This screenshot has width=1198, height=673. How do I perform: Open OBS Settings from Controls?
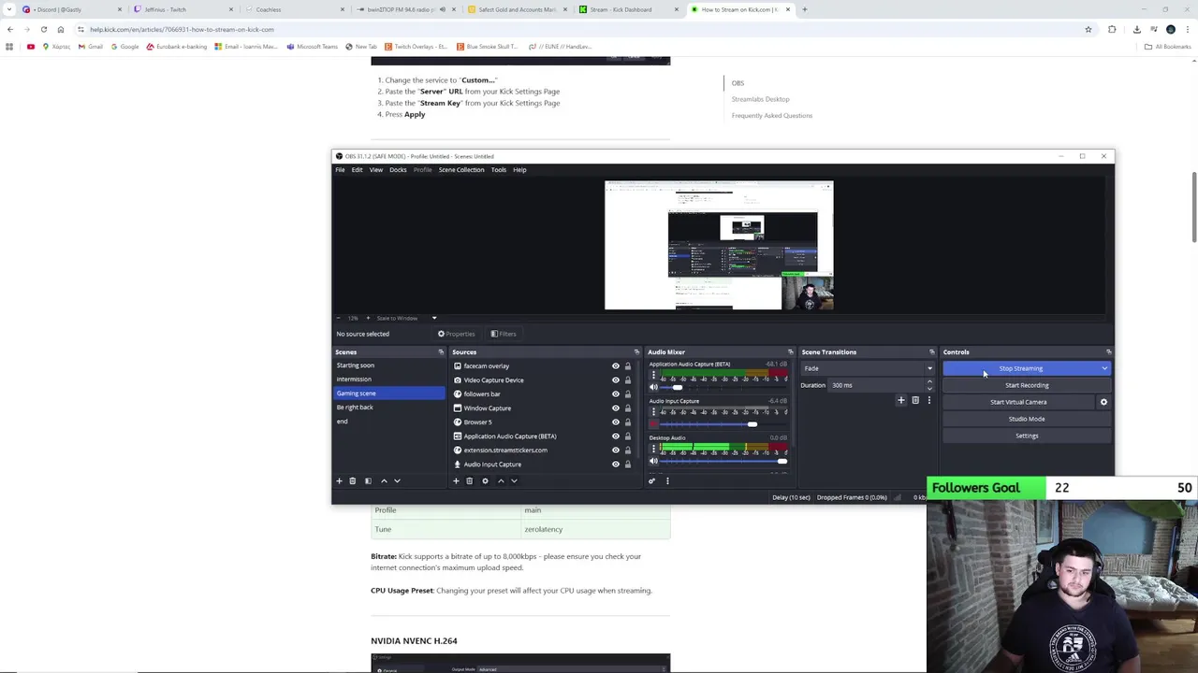tap(1027, 436)
